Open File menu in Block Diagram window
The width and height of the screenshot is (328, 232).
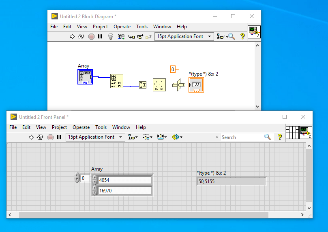click(x=54, y=27)
